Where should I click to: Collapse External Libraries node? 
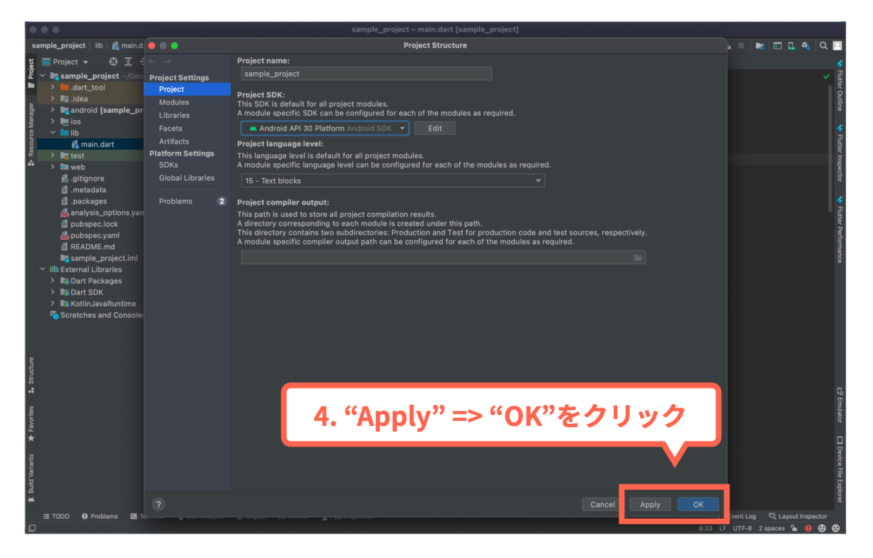click(42, 269)
